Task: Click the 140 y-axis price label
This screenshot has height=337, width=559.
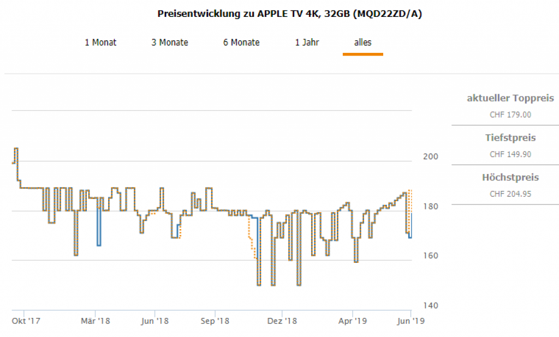Action: pos(431,306)
